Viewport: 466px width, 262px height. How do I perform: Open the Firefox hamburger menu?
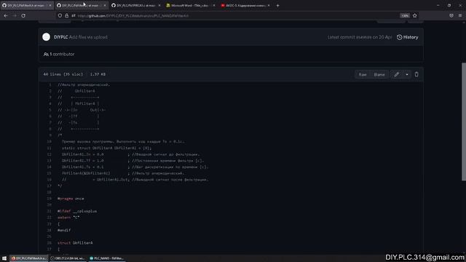(460, 15)
